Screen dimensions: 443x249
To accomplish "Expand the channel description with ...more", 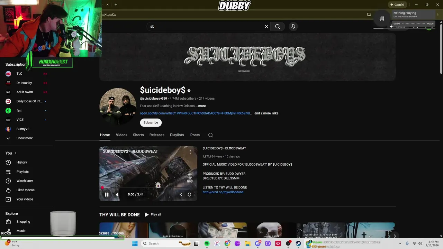I will pyautogui.click(x=201, y=106).
